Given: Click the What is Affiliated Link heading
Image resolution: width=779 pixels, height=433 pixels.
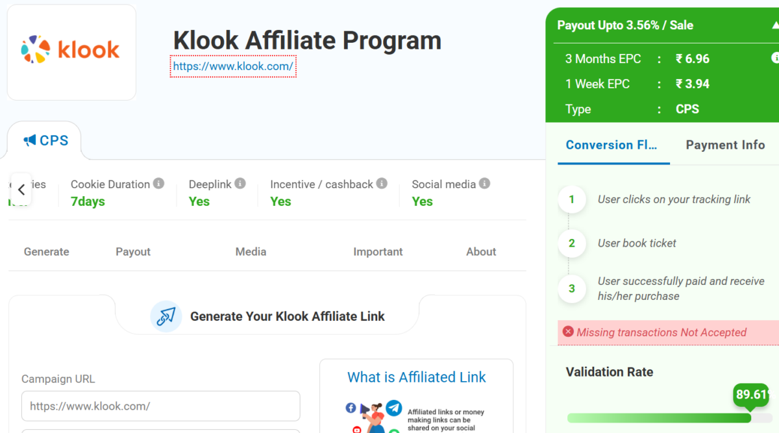Looking at the screenshot, I should tap(416, 377).
